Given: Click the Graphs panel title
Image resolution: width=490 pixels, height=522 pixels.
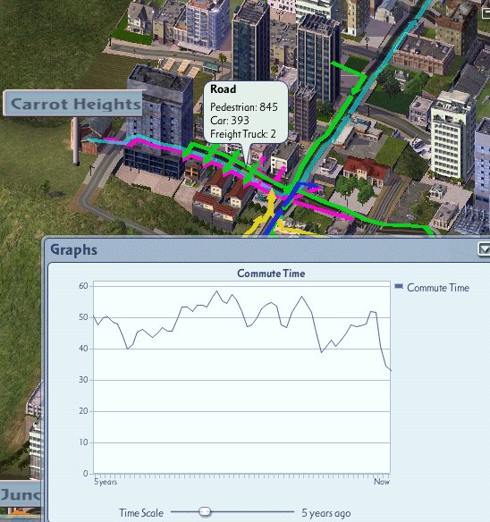Looking at the screenshot, I should pyautogui.click(x=74, y=250).
